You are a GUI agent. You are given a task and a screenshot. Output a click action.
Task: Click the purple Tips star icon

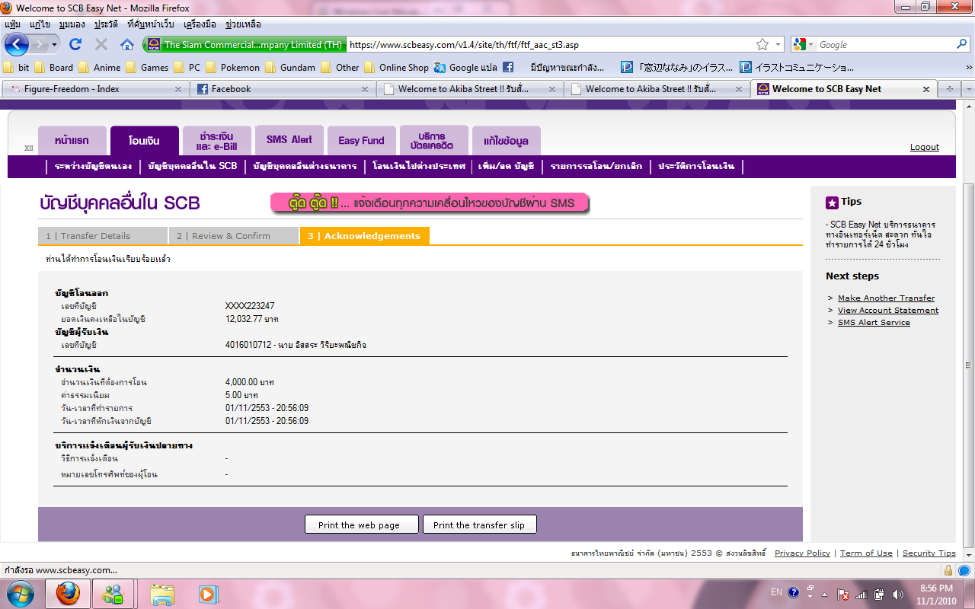832,202
